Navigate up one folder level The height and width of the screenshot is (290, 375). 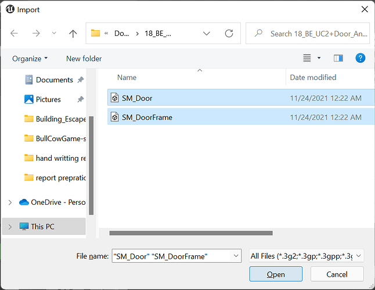coord(73,34)
